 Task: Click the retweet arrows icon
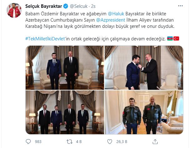(69, 141)
